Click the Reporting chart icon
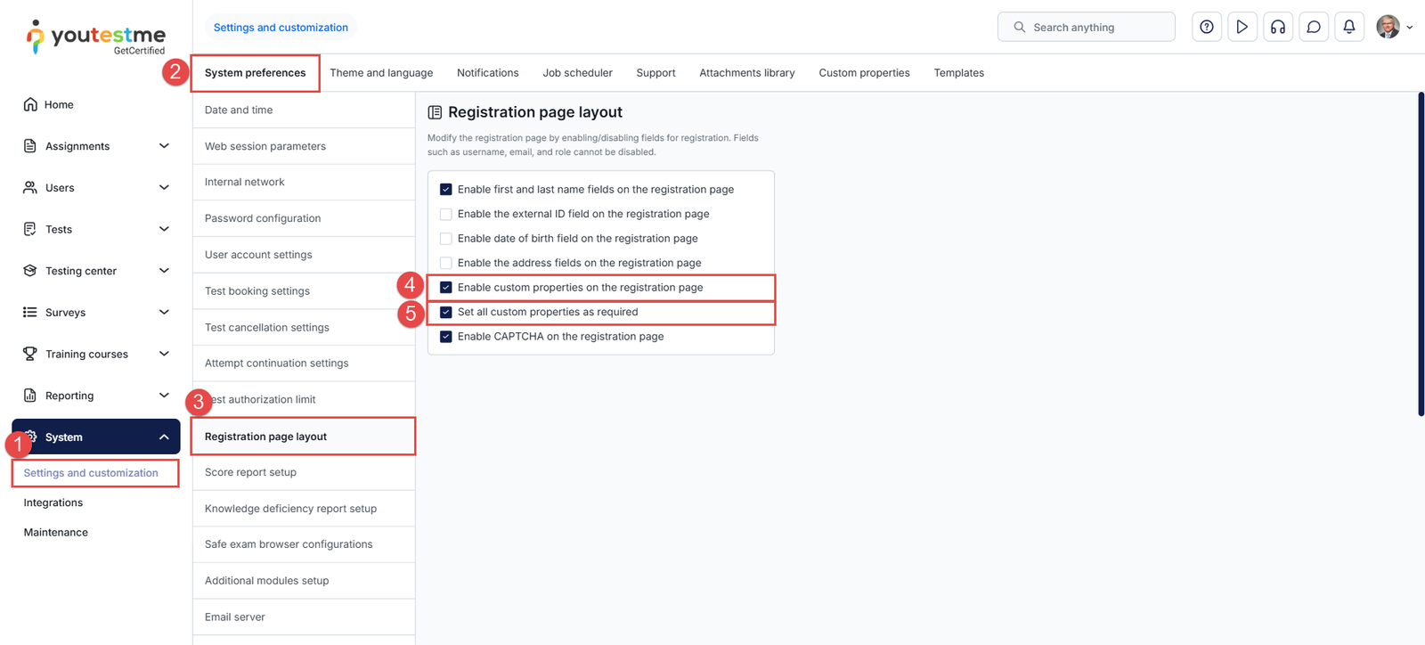1425x645 pixels. point(30,395)
